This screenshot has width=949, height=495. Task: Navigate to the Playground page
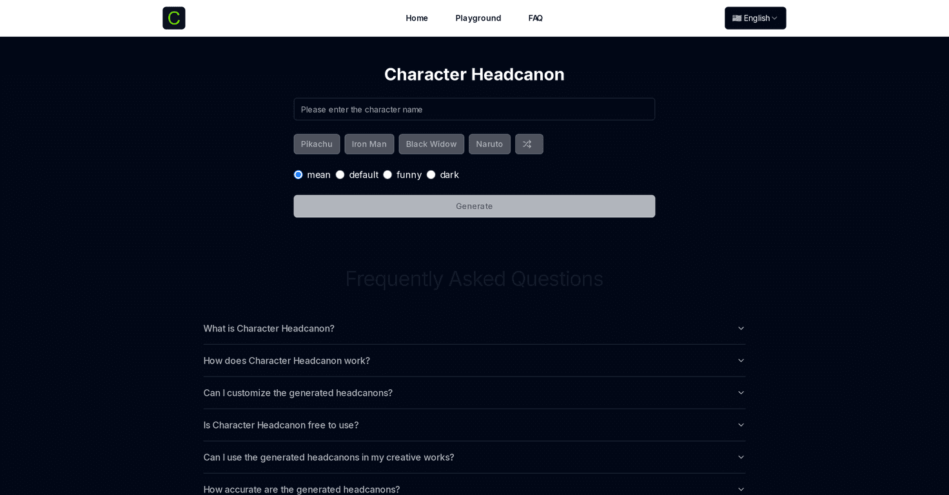click(478, 18)
